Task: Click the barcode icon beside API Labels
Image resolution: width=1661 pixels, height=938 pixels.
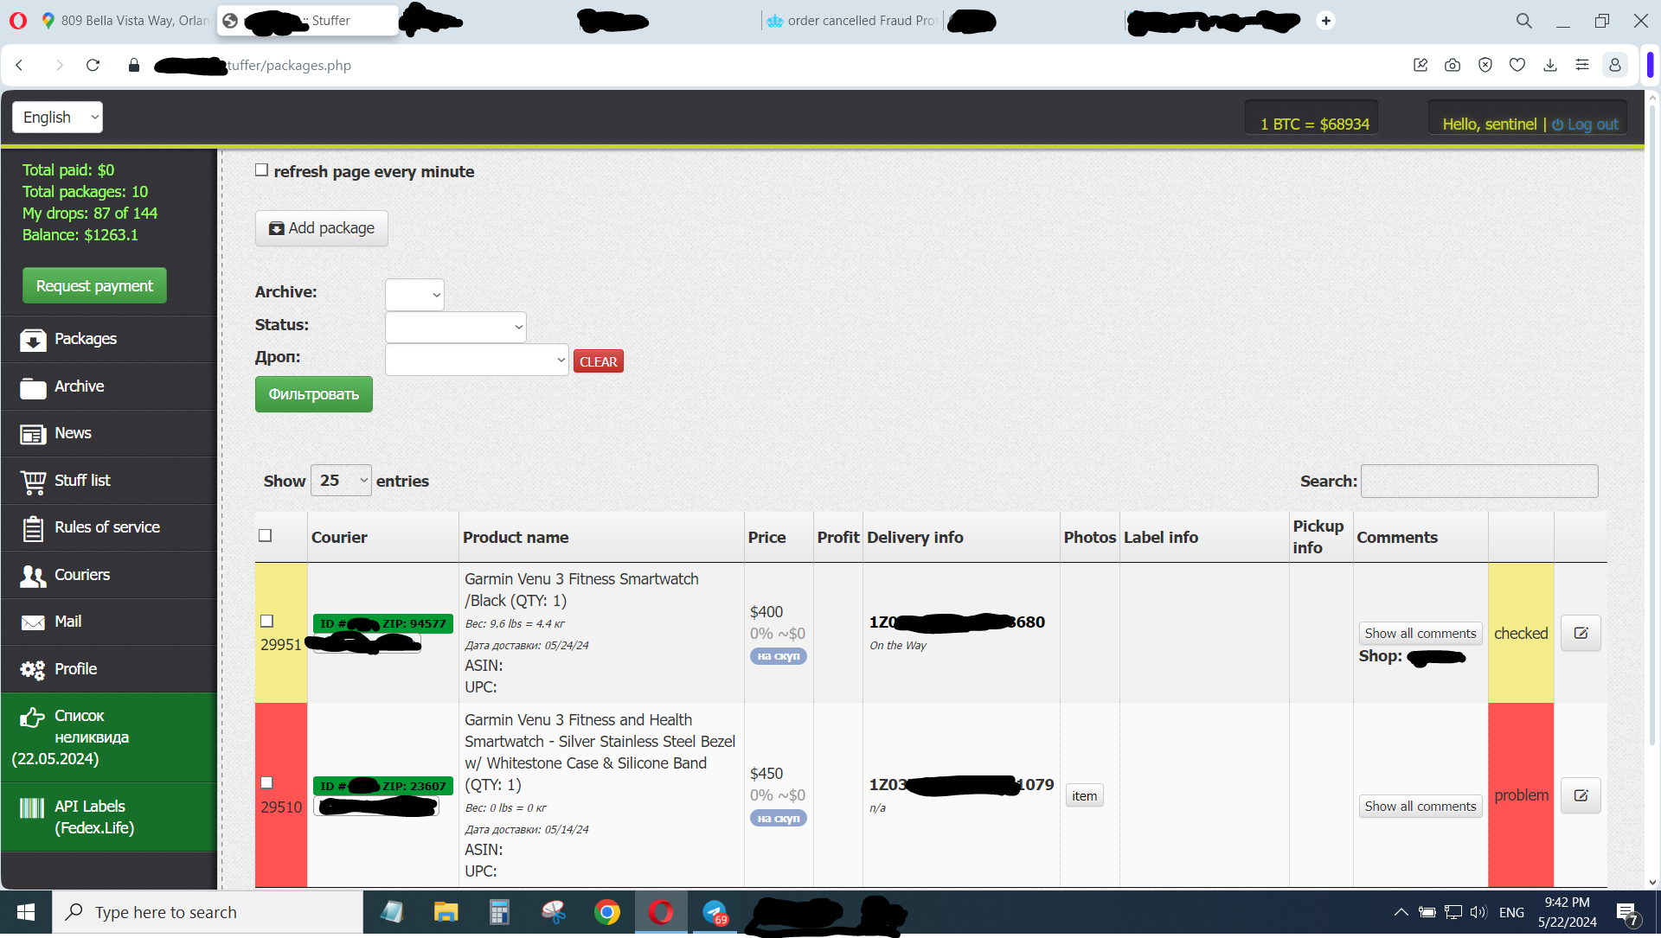Action: click(32, 807)
